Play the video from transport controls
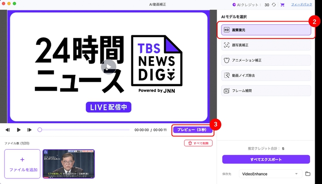Screen dimensions: 322x184 (18, 130)
